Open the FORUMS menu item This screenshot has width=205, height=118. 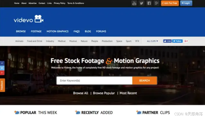[101, 31]
